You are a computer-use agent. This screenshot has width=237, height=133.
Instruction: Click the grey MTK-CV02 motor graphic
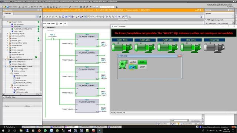(214, 48)
